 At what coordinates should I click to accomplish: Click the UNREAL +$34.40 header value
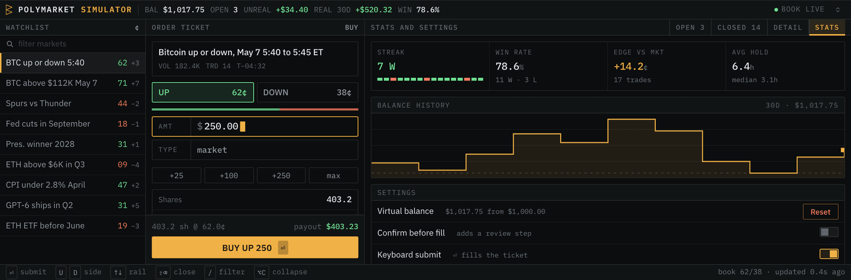click(291, 10)
